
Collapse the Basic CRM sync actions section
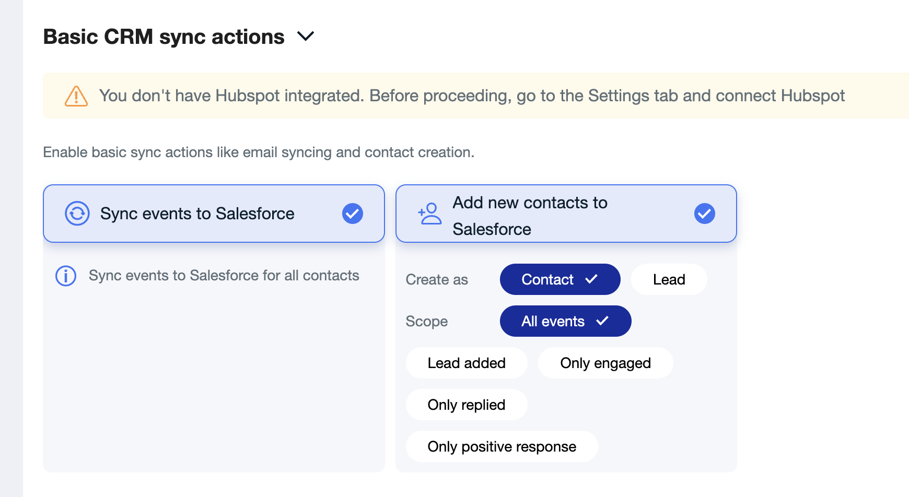tap(306, 37)
